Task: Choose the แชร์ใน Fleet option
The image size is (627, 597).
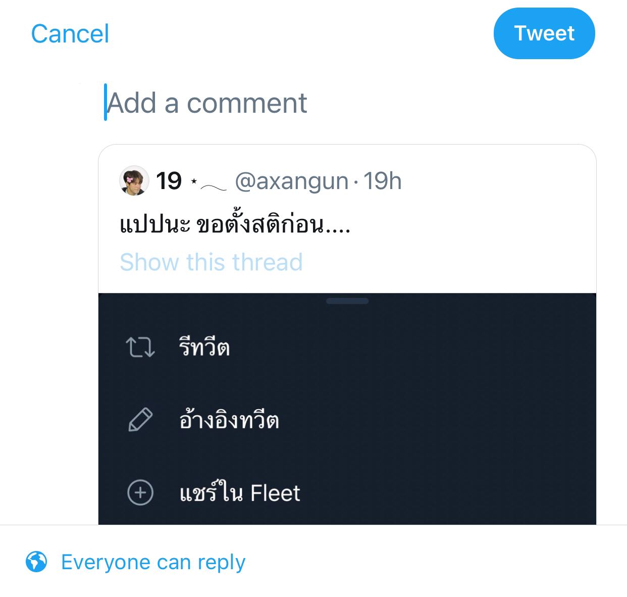Action: coord(240,493)
